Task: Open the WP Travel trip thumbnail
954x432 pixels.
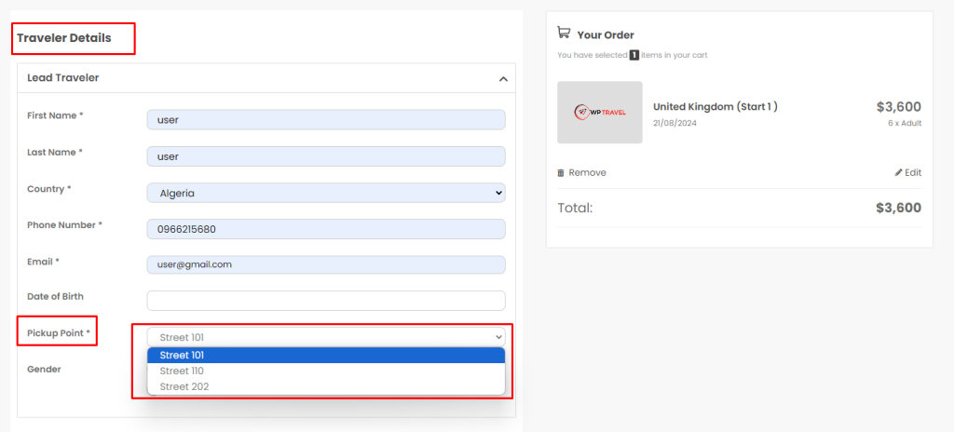Action: tap(600, 113)
